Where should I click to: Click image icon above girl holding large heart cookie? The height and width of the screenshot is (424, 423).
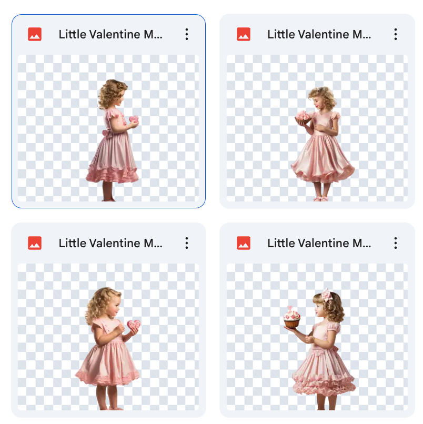coord(35,243)
